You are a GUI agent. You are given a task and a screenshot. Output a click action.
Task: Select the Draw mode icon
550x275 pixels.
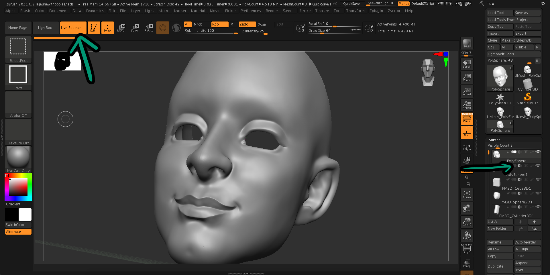pyautogui.click(x=107, y=28)
